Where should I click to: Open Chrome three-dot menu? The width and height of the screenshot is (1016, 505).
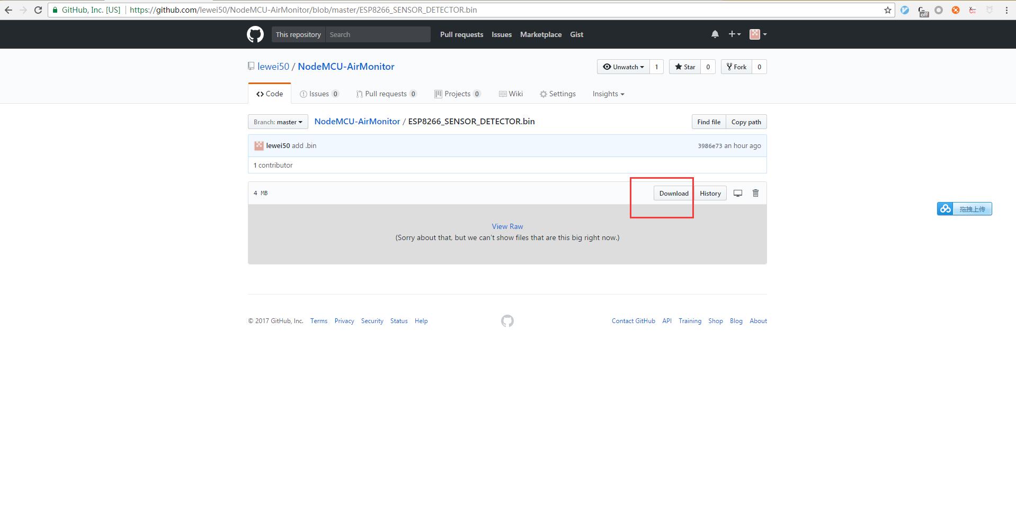click(1006, 10)
